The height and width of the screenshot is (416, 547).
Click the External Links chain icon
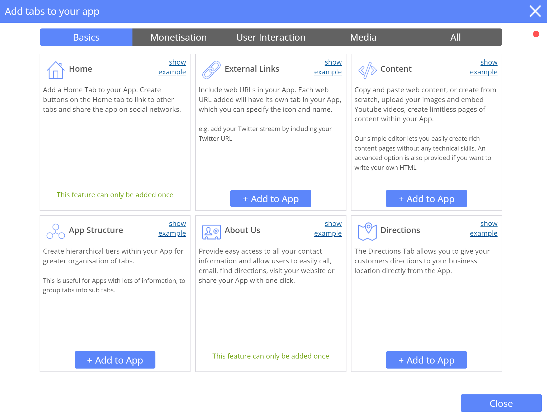(x=211, y=70)
